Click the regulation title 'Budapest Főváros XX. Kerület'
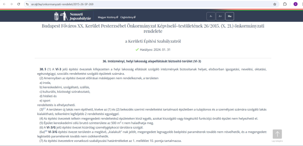The height and width of the screenshot is (146, 303). click(153, 28)
